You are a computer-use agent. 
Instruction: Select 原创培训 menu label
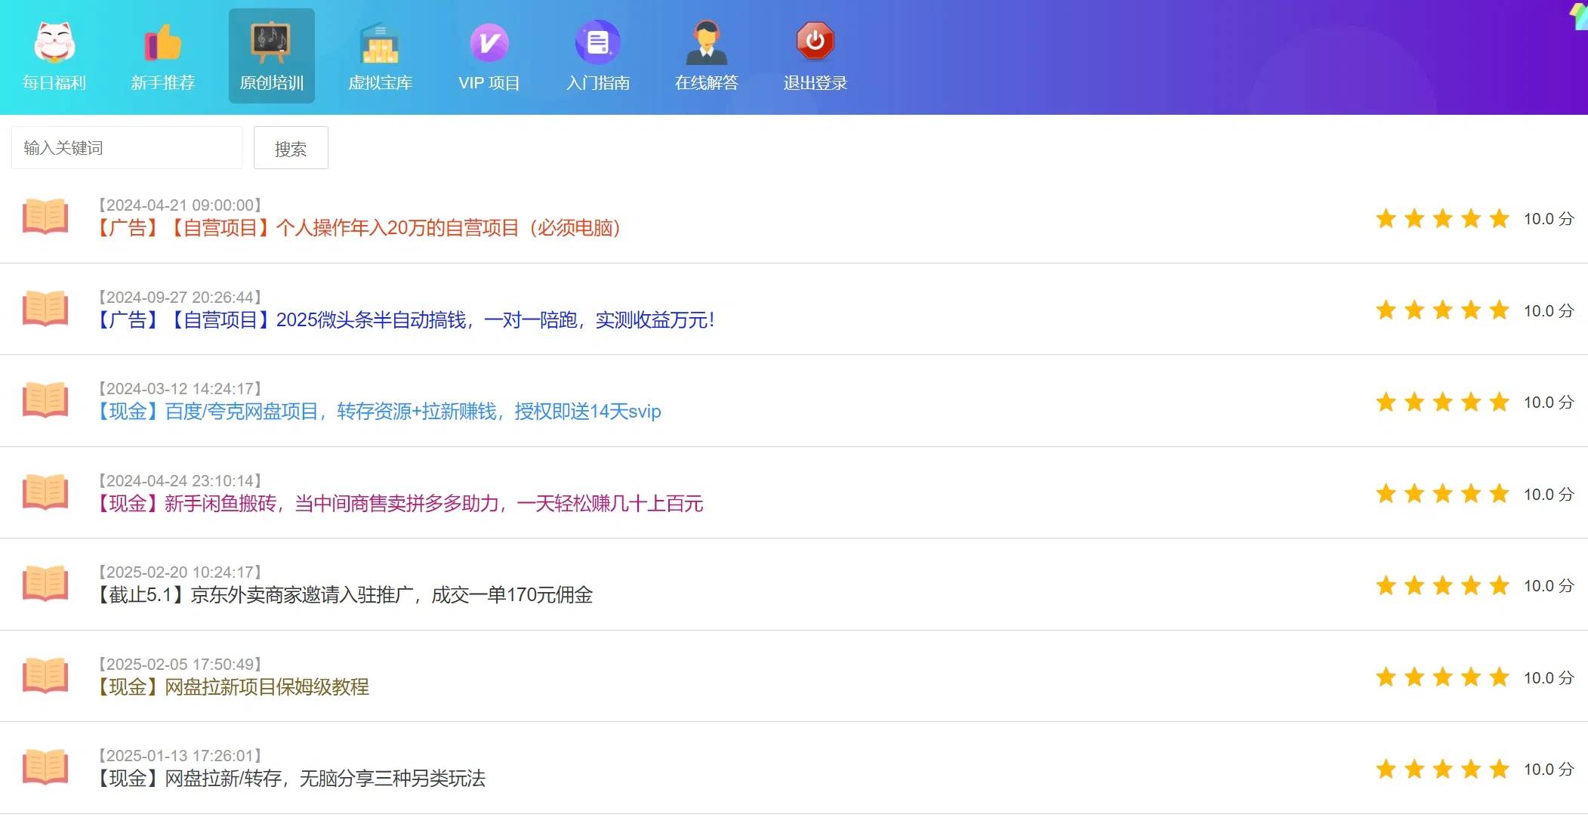(x=271, y=83)
